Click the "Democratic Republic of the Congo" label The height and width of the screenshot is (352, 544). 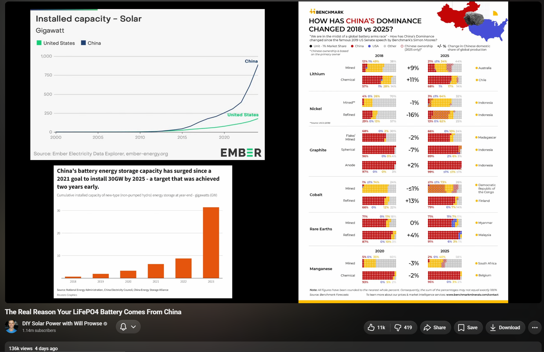tap(487, 188)
